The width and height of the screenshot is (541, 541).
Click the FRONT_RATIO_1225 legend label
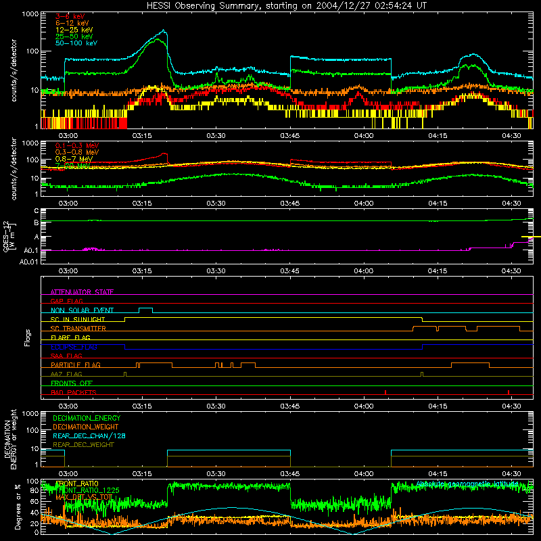[x=87, y=490]
